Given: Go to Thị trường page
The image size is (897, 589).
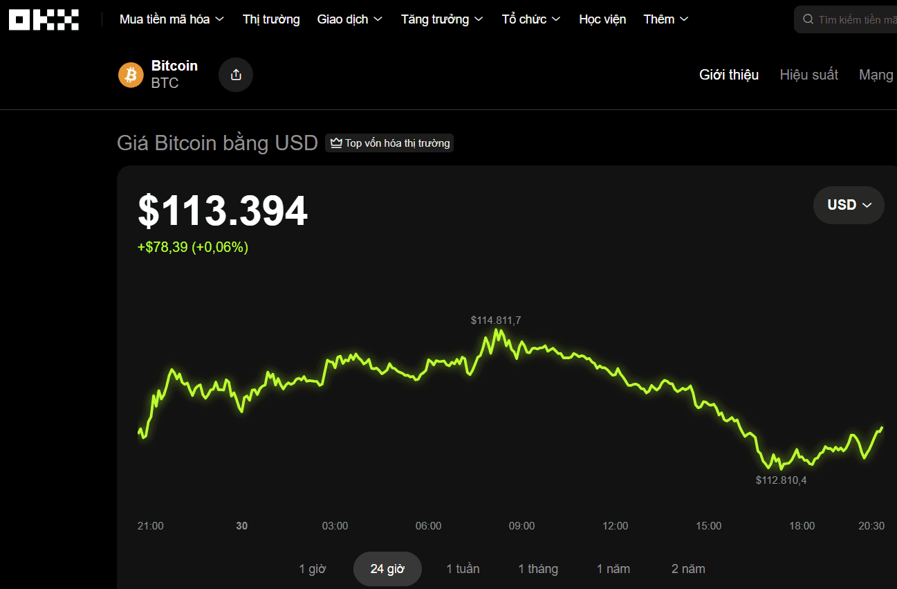Looking at the screenshot, I should [271, 19].
